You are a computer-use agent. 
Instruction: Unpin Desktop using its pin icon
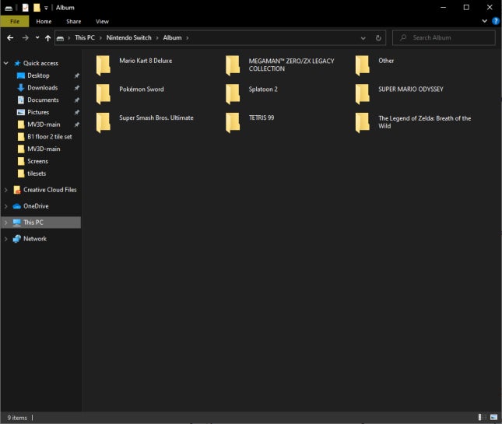[77, 75]
